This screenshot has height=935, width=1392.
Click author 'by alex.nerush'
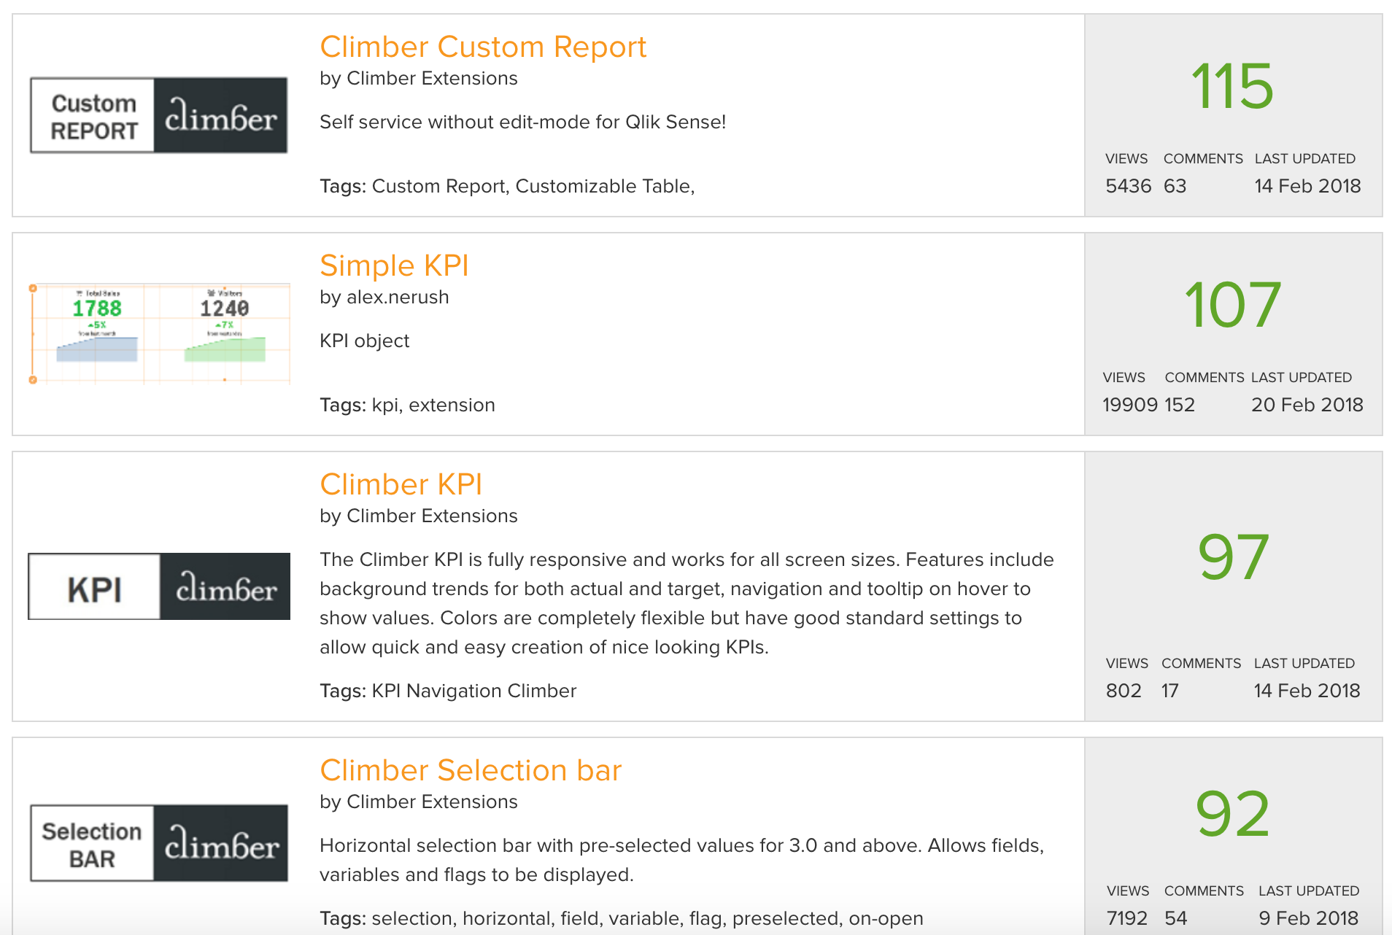pos(384,298)
